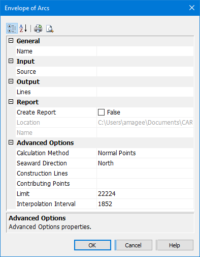200x257 pixels.
Task: Collapse the Input section
Action: tap(11, 61)
